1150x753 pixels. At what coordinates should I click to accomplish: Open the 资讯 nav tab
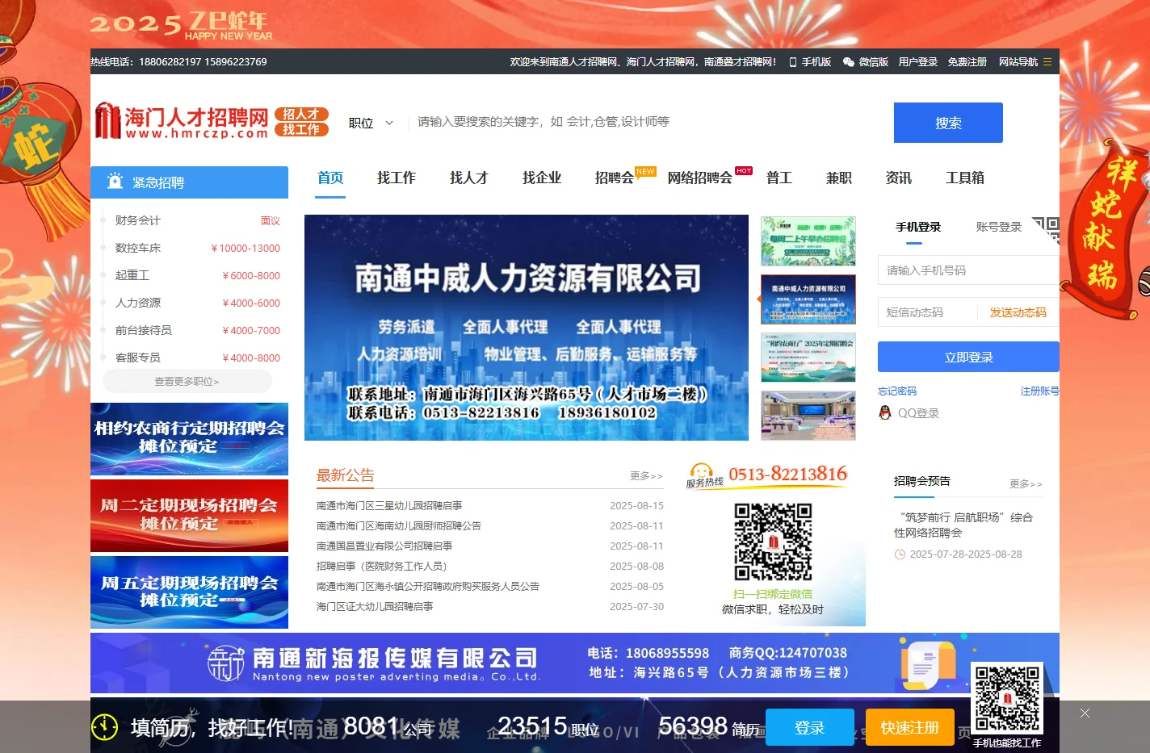point(899,178)
